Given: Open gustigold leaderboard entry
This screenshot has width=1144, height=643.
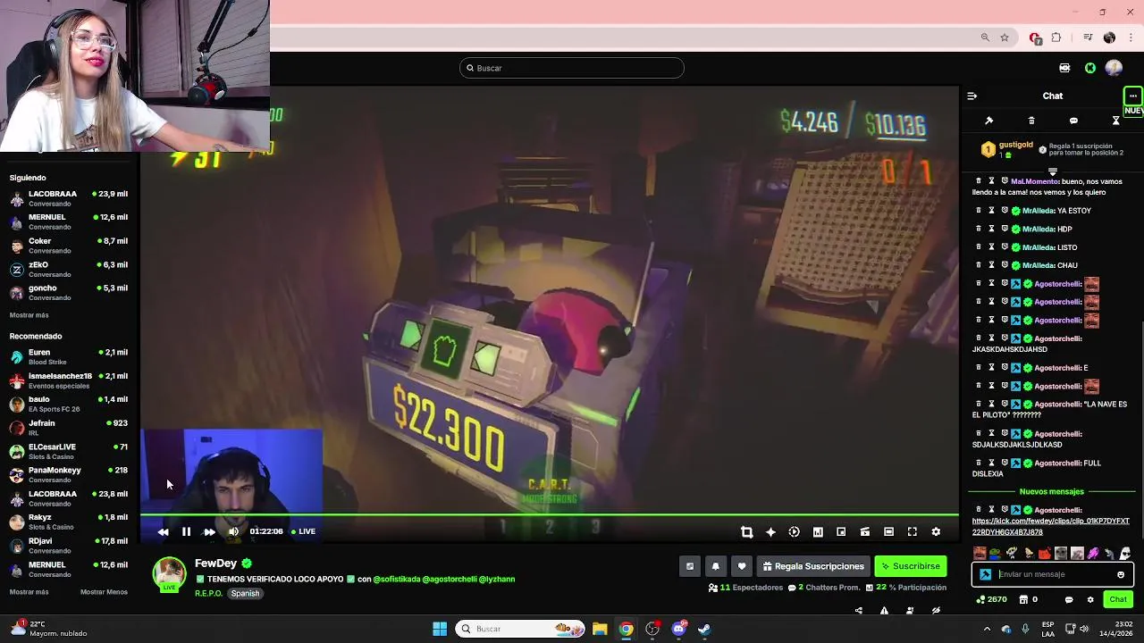Looking at the screenshot, I should click(x=1006, y=149).
